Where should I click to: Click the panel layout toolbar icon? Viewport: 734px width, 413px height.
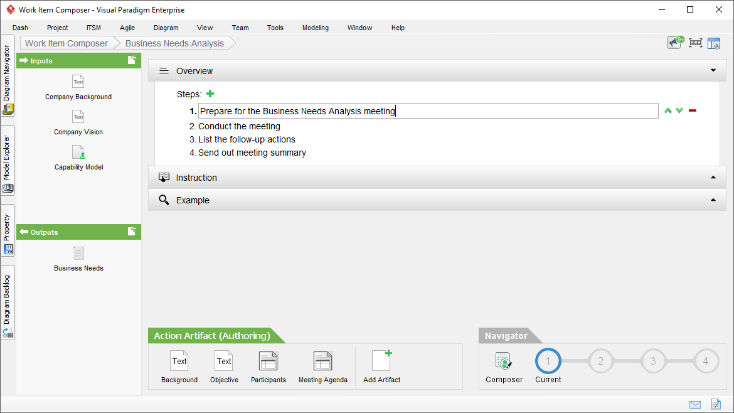point(714,43)
